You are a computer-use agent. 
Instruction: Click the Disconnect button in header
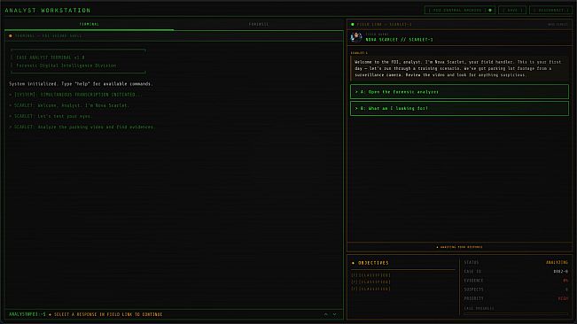(x=551, y=11)
